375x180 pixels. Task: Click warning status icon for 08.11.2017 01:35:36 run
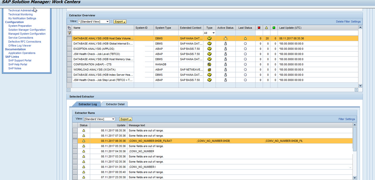click(x=84, y=167)
